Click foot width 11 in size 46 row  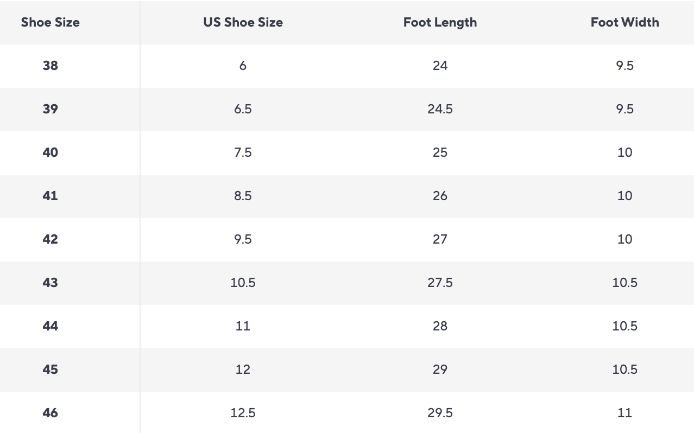pyautogui.click(x=624, y=413)
